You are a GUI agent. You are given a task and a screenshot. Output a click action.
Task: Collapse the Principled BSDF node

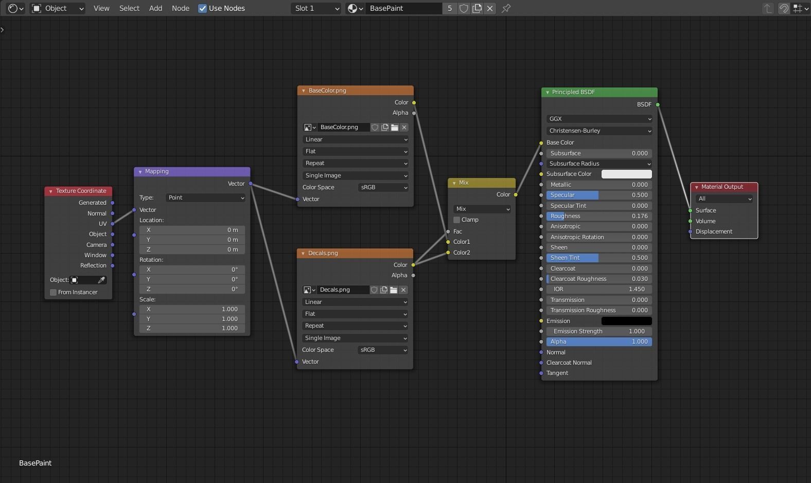point(547,93)
